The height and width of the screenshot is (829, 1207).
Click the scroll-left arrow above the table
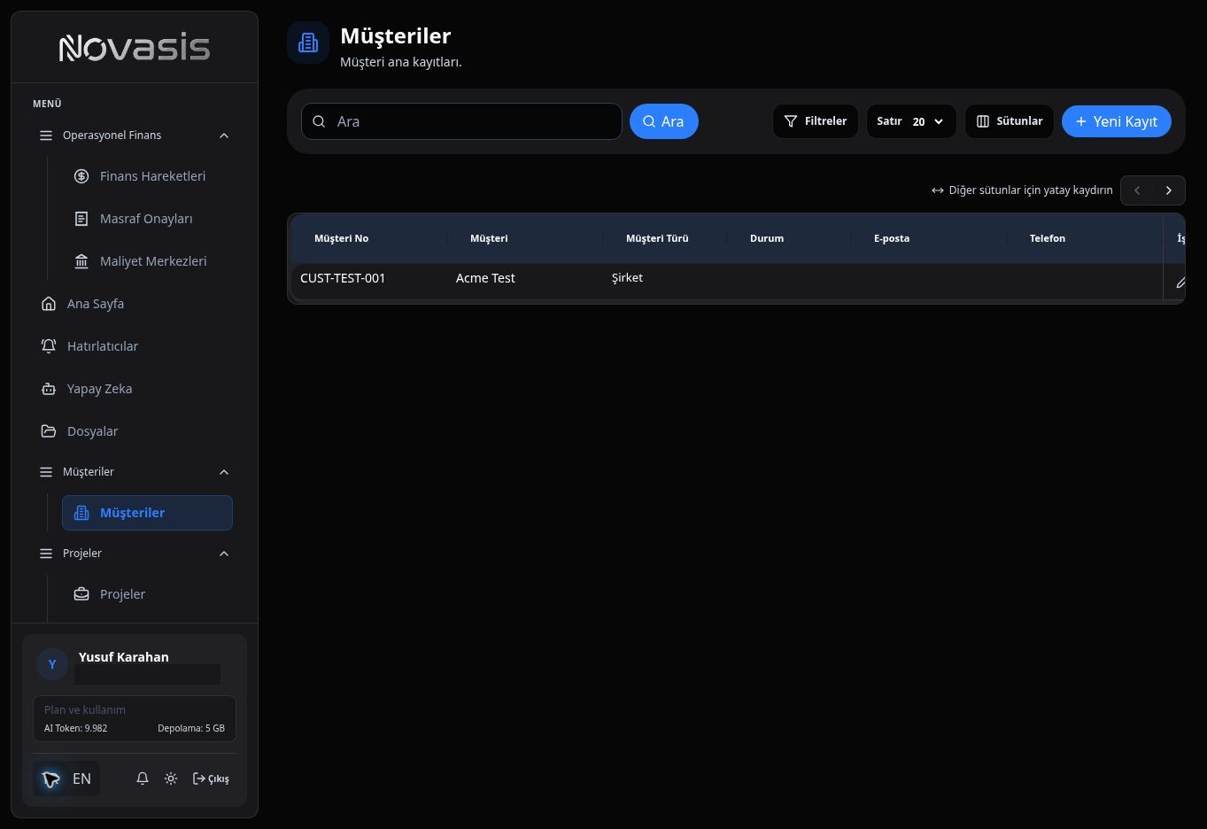1137,190
